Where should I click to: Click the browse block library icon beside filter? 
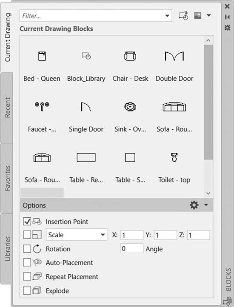click(183, 15)
